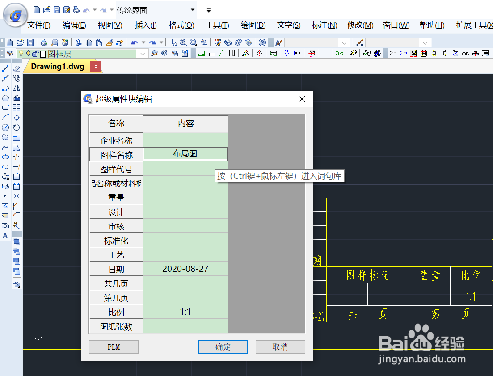Expand the text style dropdown
The width and height of the screenshot is (493, 376).
pos(344,43)
